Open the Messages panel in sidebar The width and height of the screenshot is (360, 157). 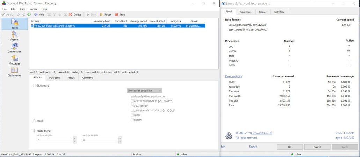point(14,60)
